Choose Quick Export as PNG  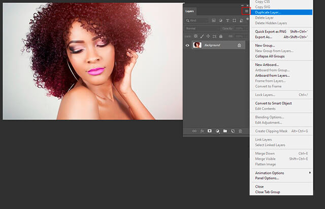pyautogui.click(x=281, y=31)
